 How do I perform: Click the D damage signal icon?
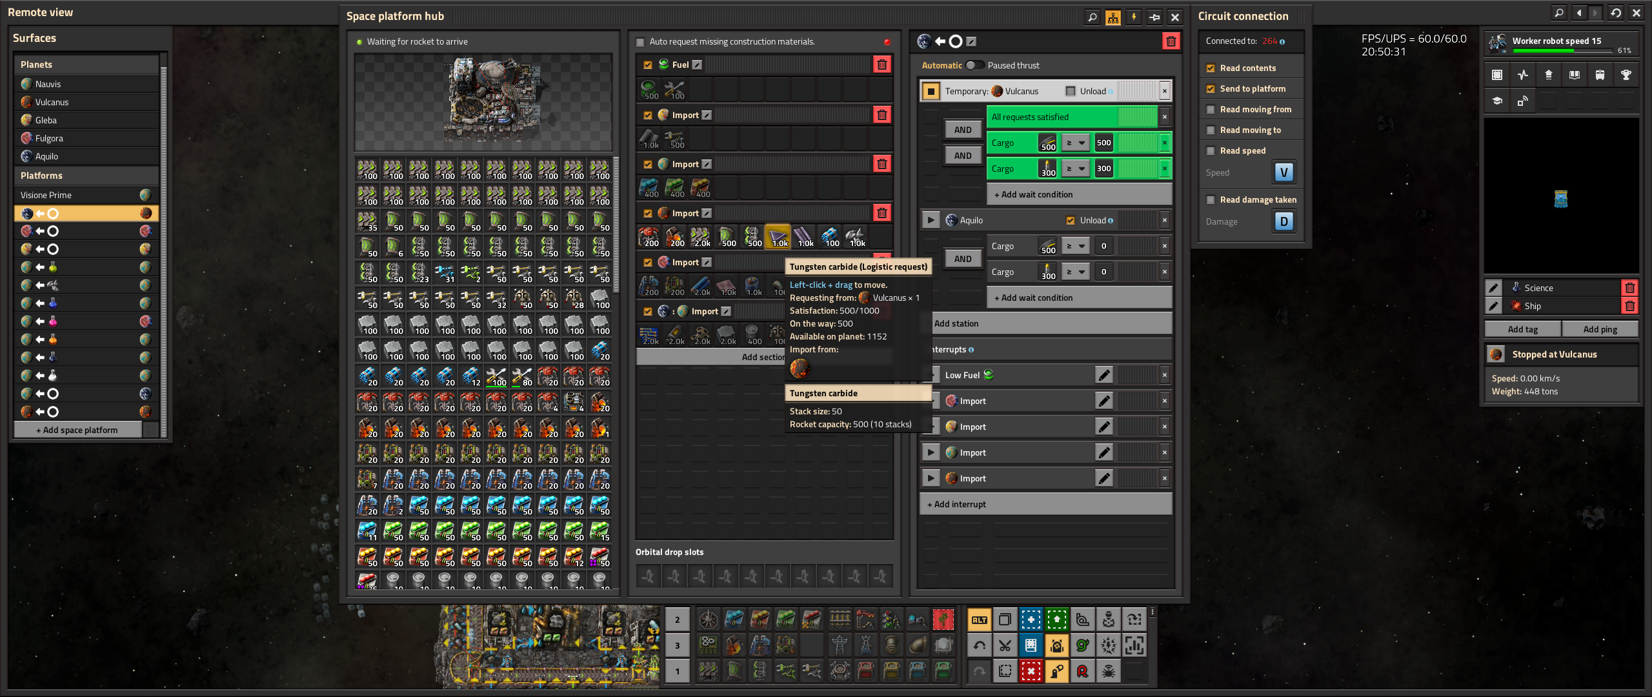click(x=1284, y=221)
